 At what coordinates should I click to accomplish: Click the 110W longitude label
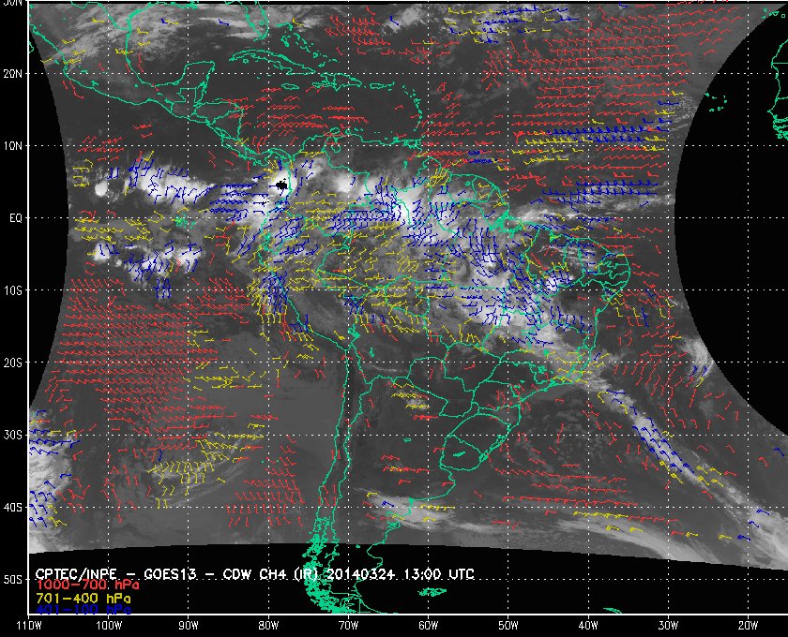[x=28, y=625]
